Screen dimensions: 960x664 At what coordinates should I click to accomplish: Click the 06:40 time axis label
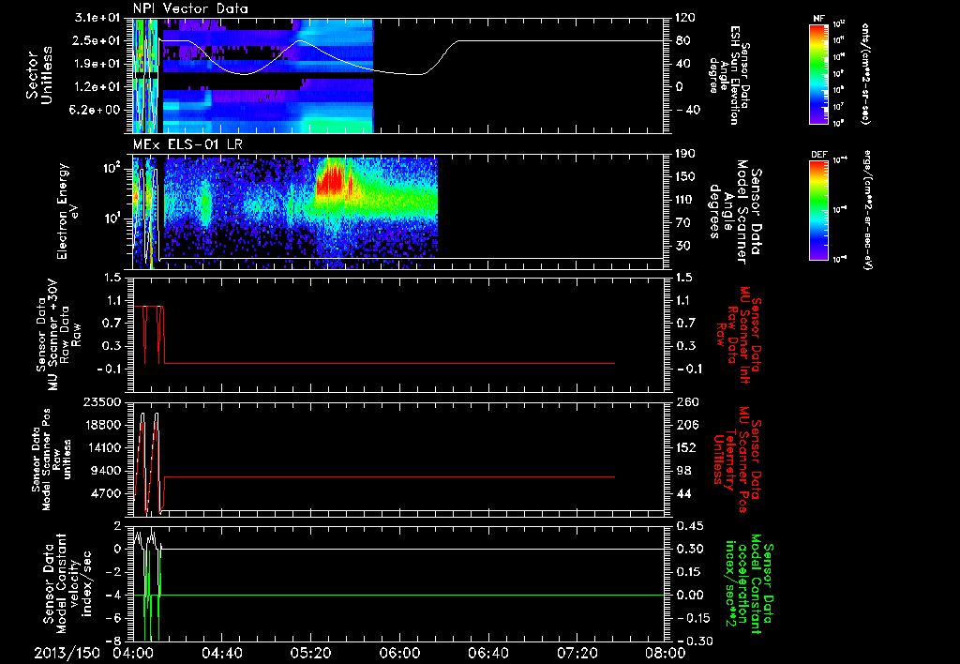tap(487, 653)
